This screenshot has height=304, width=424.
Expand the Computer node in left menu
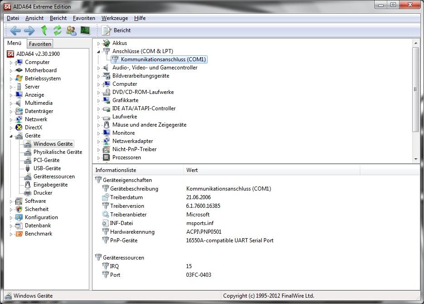coord(11,63)
